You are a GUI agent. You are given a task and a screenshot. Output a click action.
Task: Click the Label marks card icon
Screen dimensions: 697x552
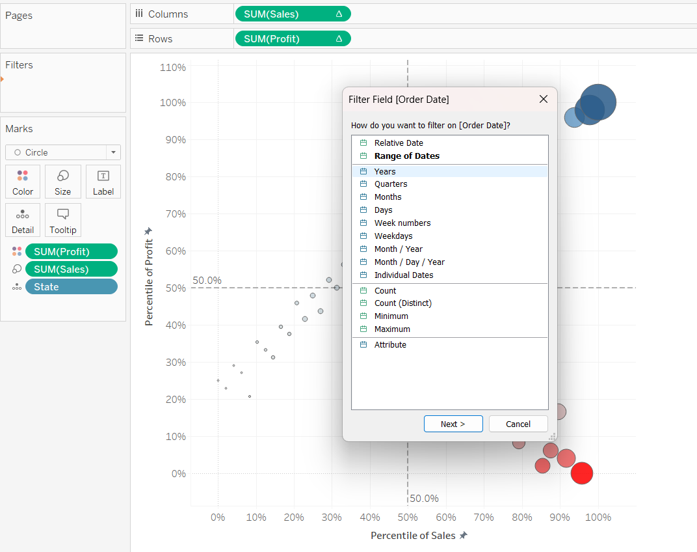(103, 182)
